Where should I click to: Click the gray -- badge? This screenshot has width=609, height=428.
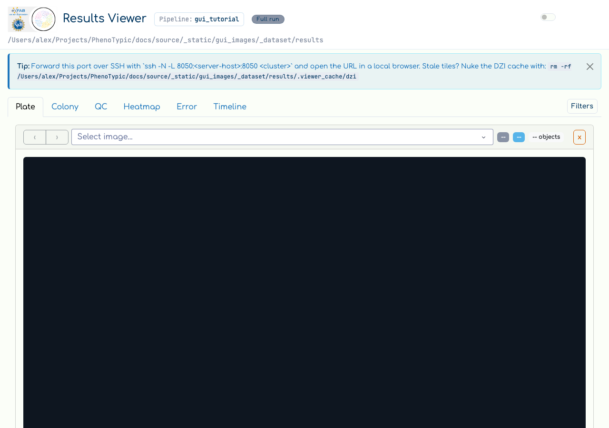[x=503, y=137]
